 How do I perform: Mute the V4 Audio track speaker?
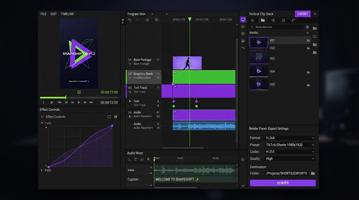coord(158,112)
